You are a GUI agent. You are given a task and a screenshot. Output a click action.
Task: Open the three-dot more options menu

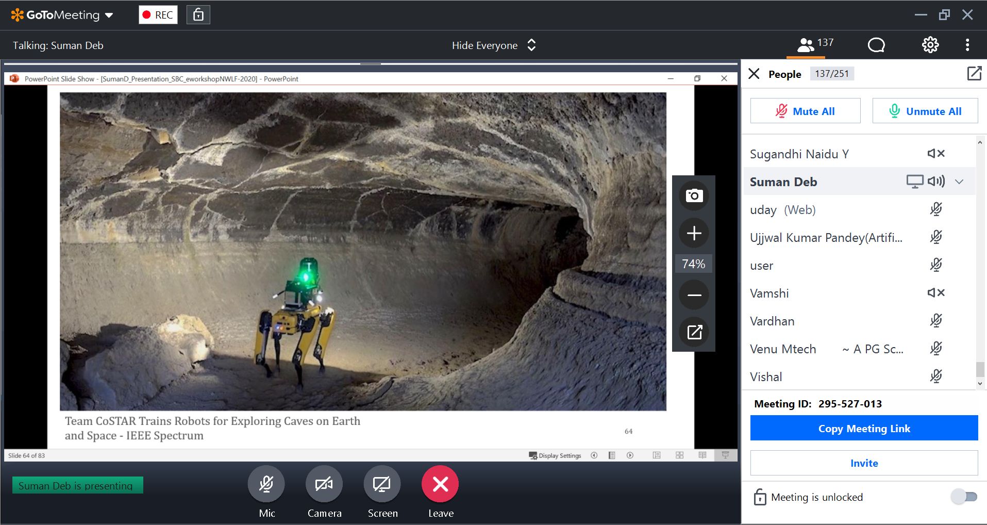click(x=967, y=45)
